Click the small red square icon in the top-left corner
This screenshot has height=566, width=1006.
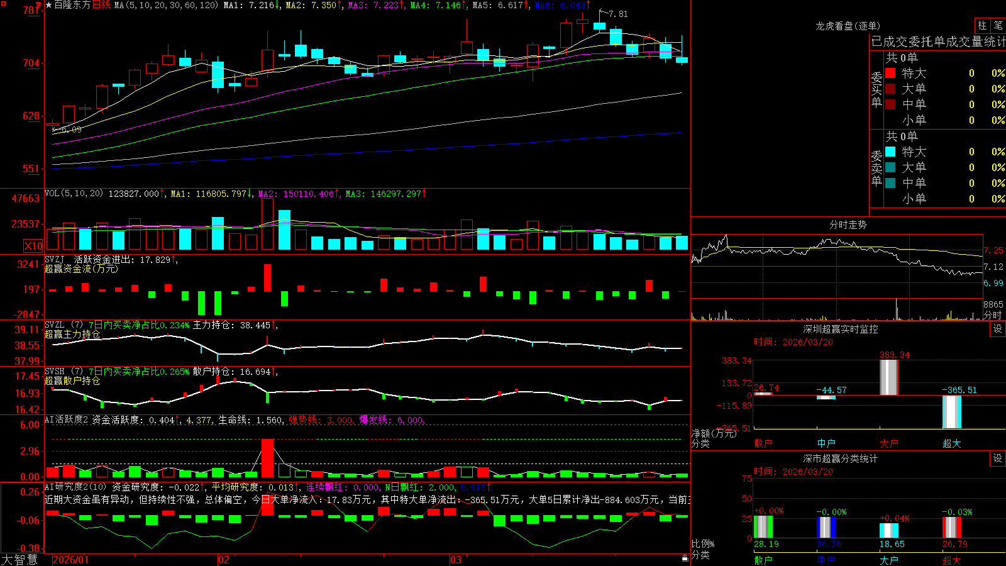click(x=3, y=3)
